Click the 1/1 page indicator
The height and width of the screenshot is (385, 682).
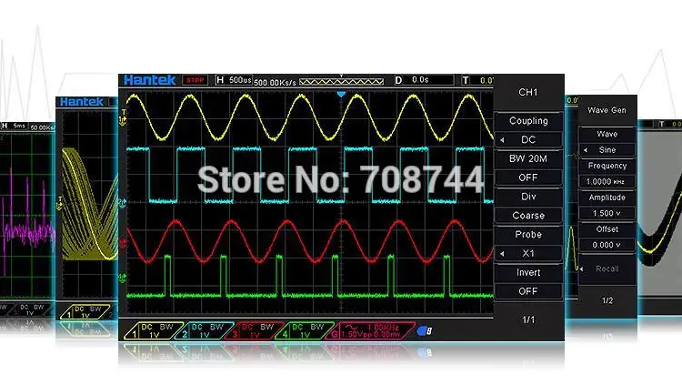528,319
